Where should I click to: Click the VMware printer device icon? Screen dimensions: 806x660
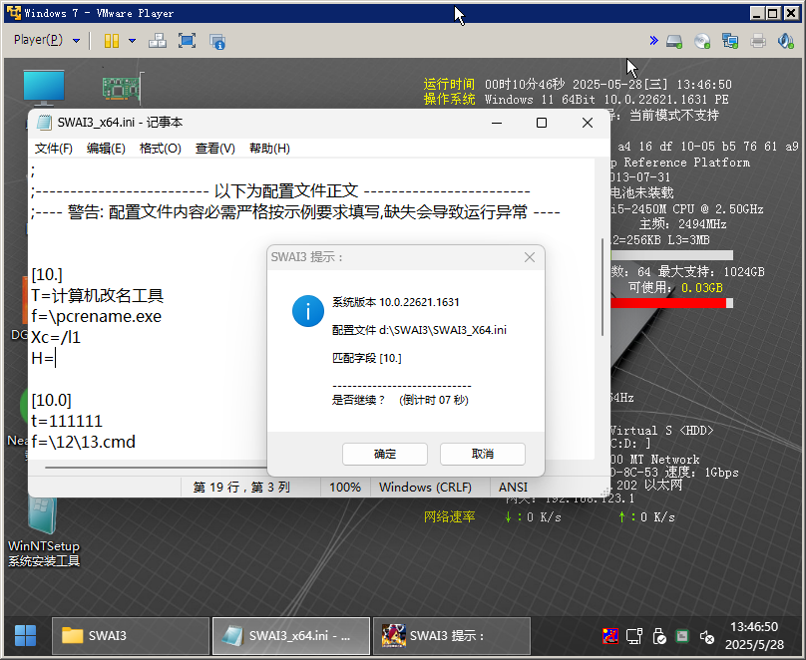(x=758, y=41)
